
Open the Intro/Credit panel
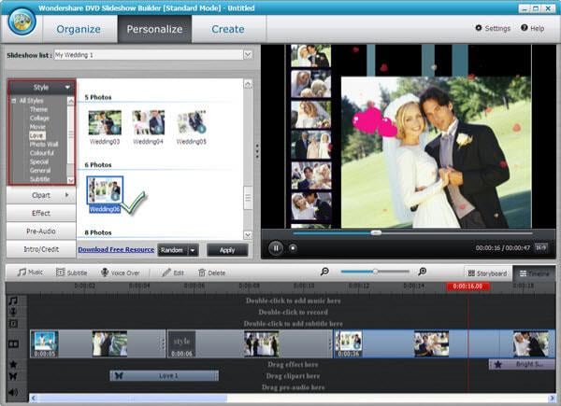41,249
